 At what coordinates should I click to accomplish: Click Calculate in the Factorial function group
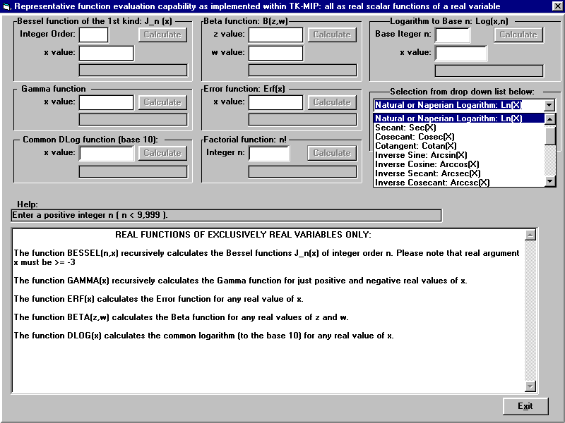(332, 153)
